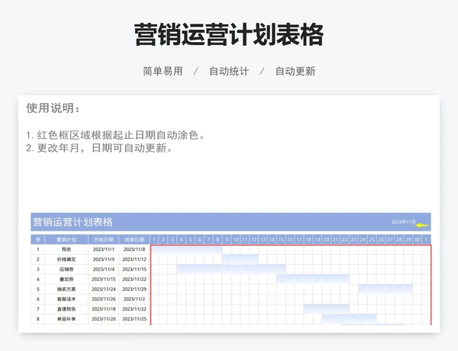Select day 20 column header
458x351 pixels.
coord(326,240)
